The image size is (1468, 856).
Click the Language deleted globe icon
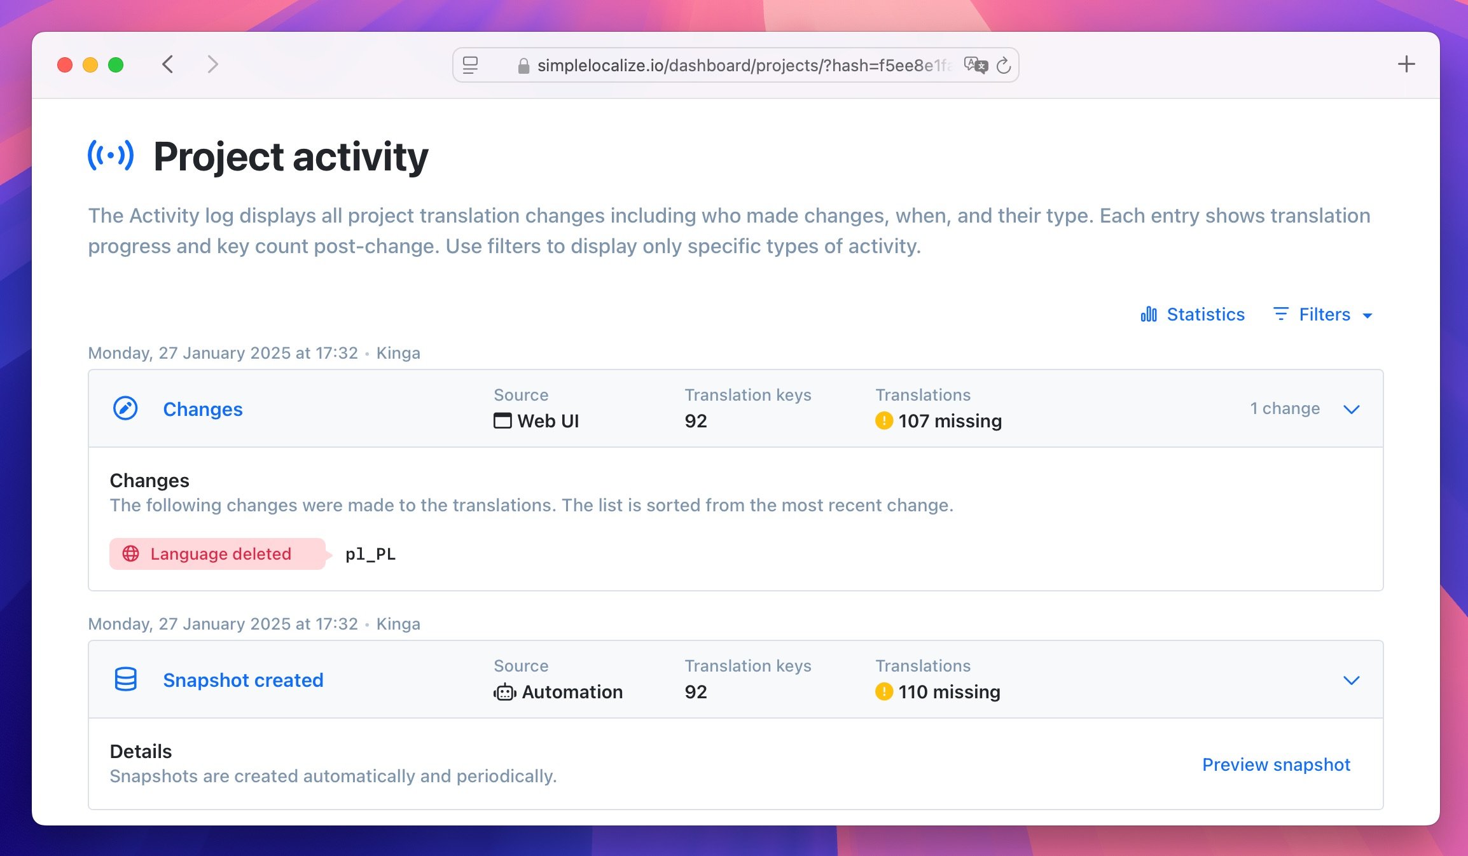coord(132,555)
